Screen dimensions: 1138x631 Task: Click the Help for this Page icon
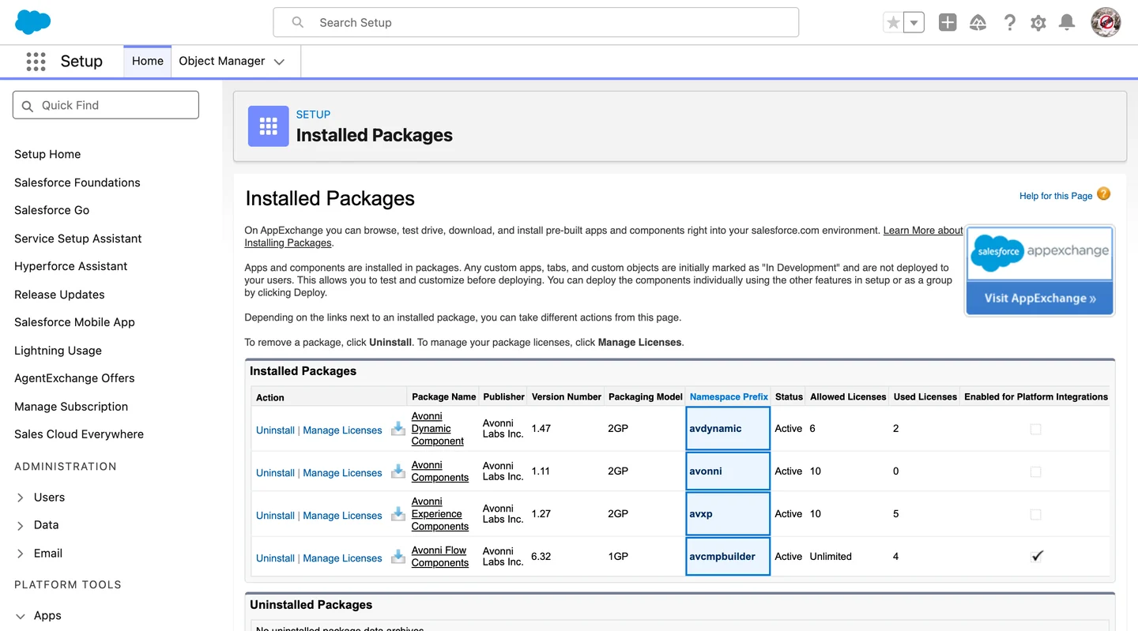[x=1104, y=194]
